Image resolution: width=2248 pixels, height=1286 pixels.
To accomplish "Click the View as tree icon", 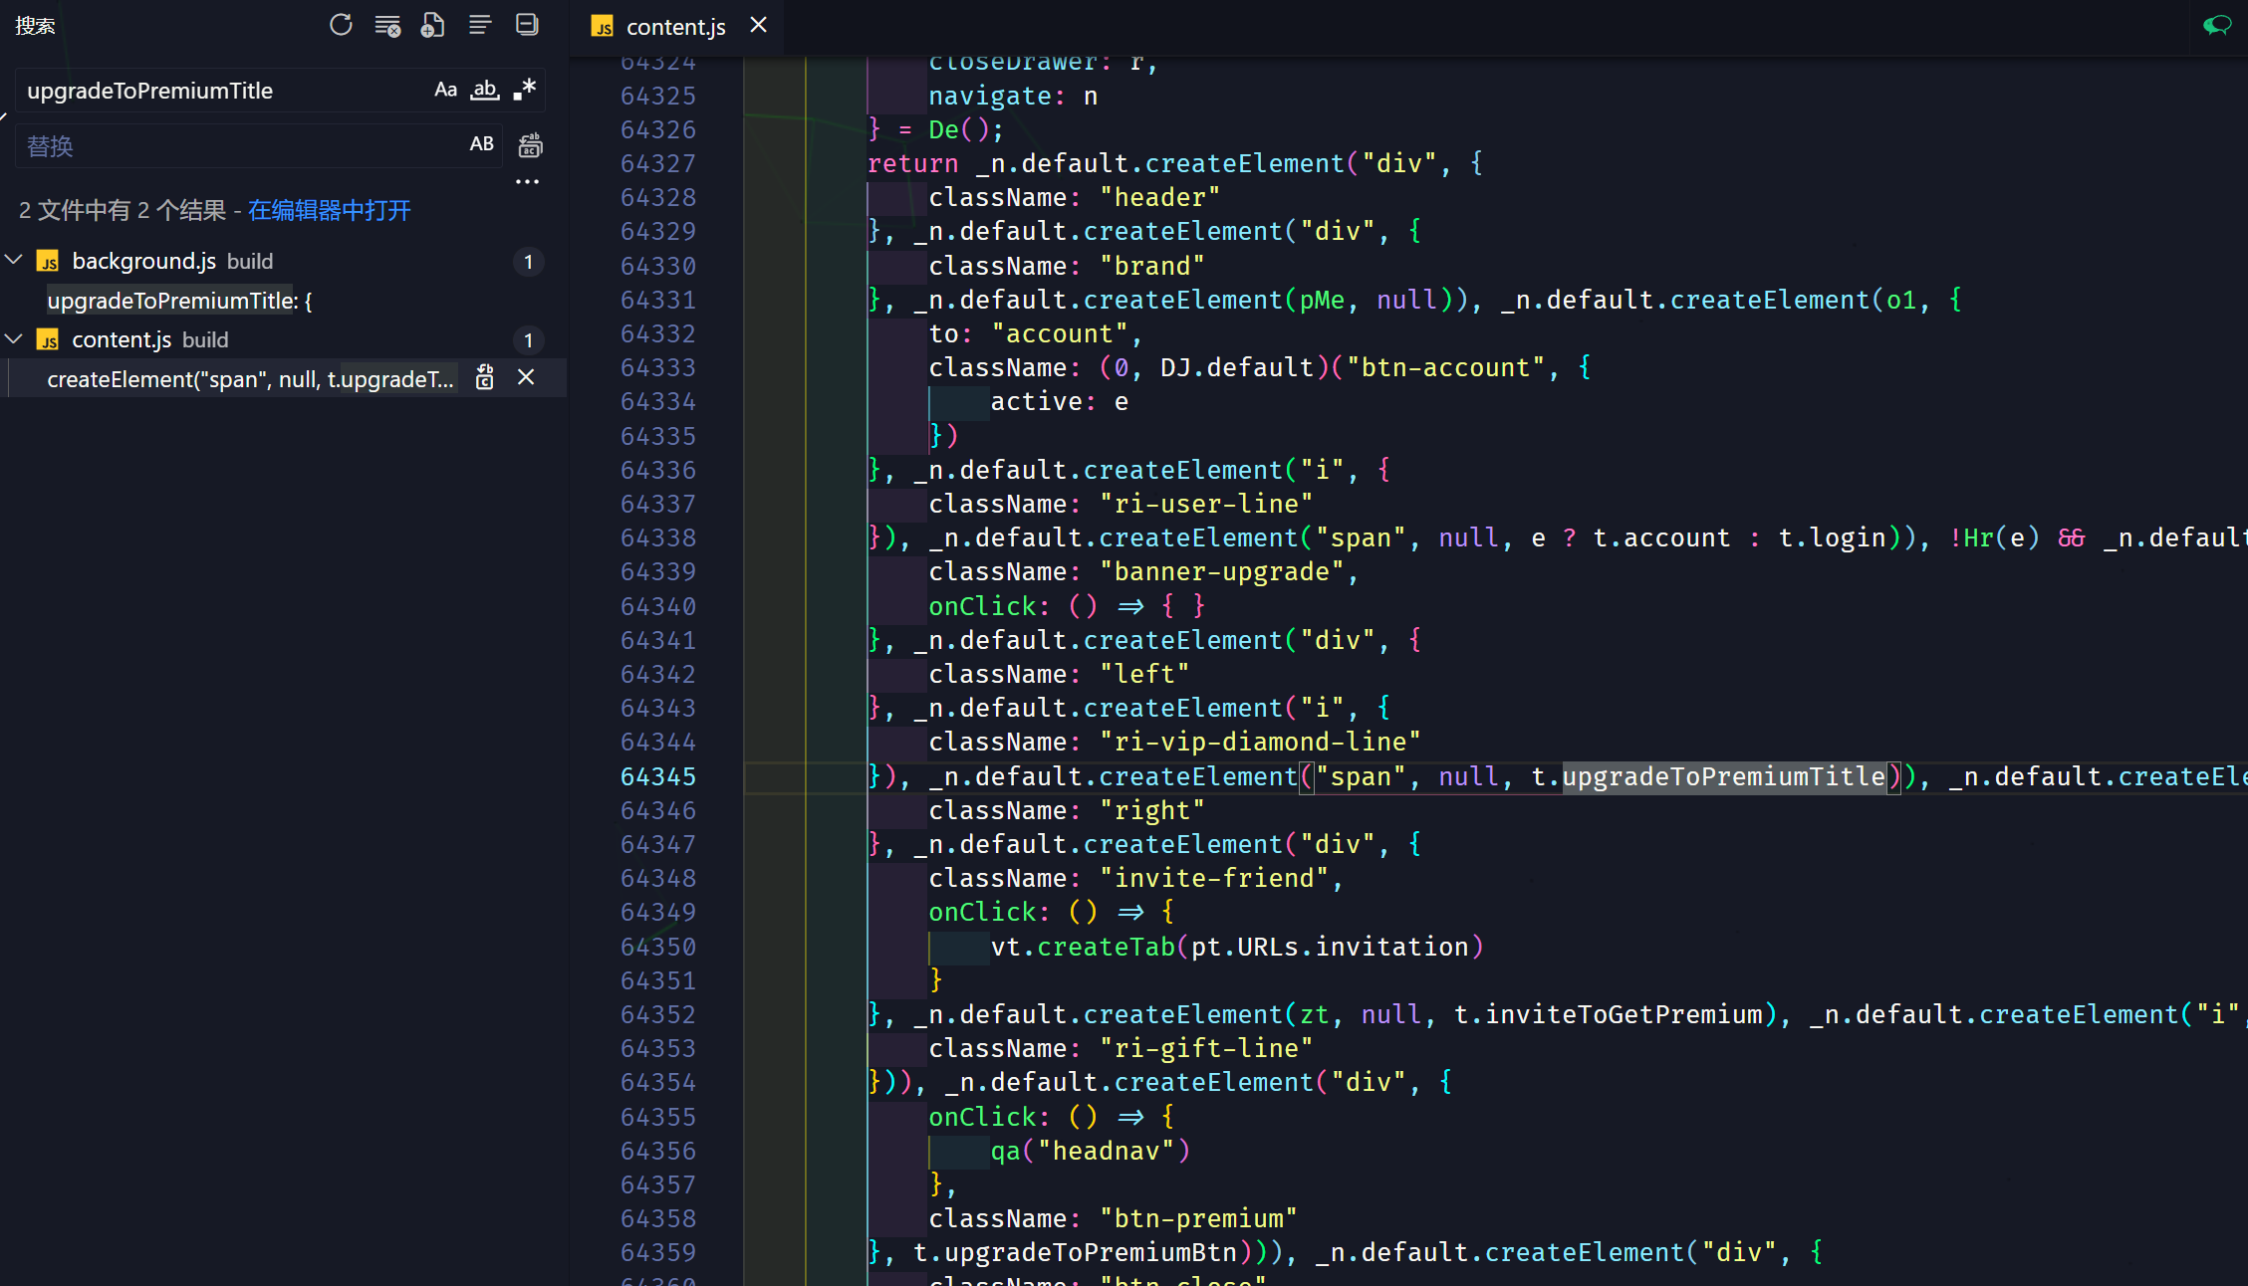I will coord(480,25).
